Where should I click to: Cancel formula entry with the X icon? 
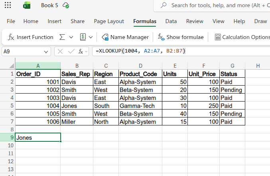coord(60,51)
